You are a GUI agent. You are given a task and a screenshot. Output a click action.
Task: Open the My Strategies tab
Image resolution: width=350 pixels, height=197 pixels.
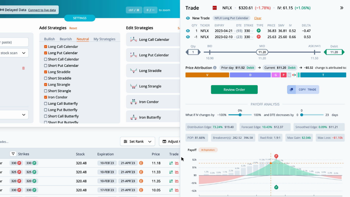(105, 39)
